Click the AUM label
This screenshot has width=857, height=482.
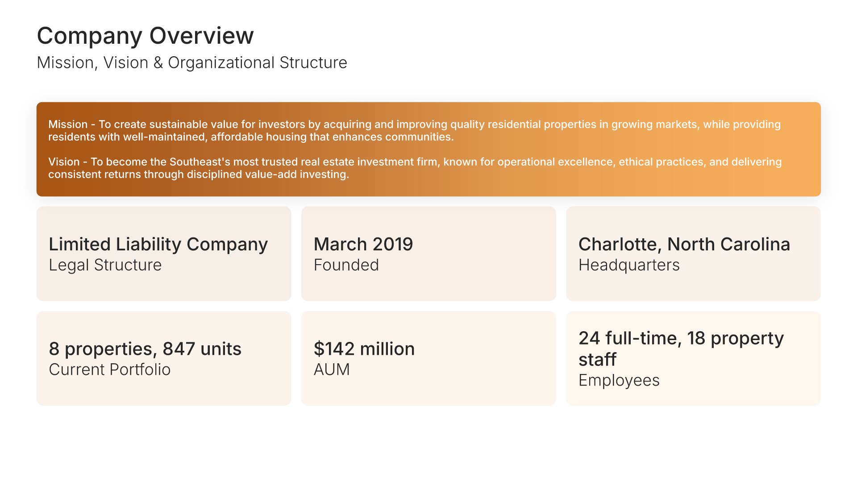pos(332,370)
